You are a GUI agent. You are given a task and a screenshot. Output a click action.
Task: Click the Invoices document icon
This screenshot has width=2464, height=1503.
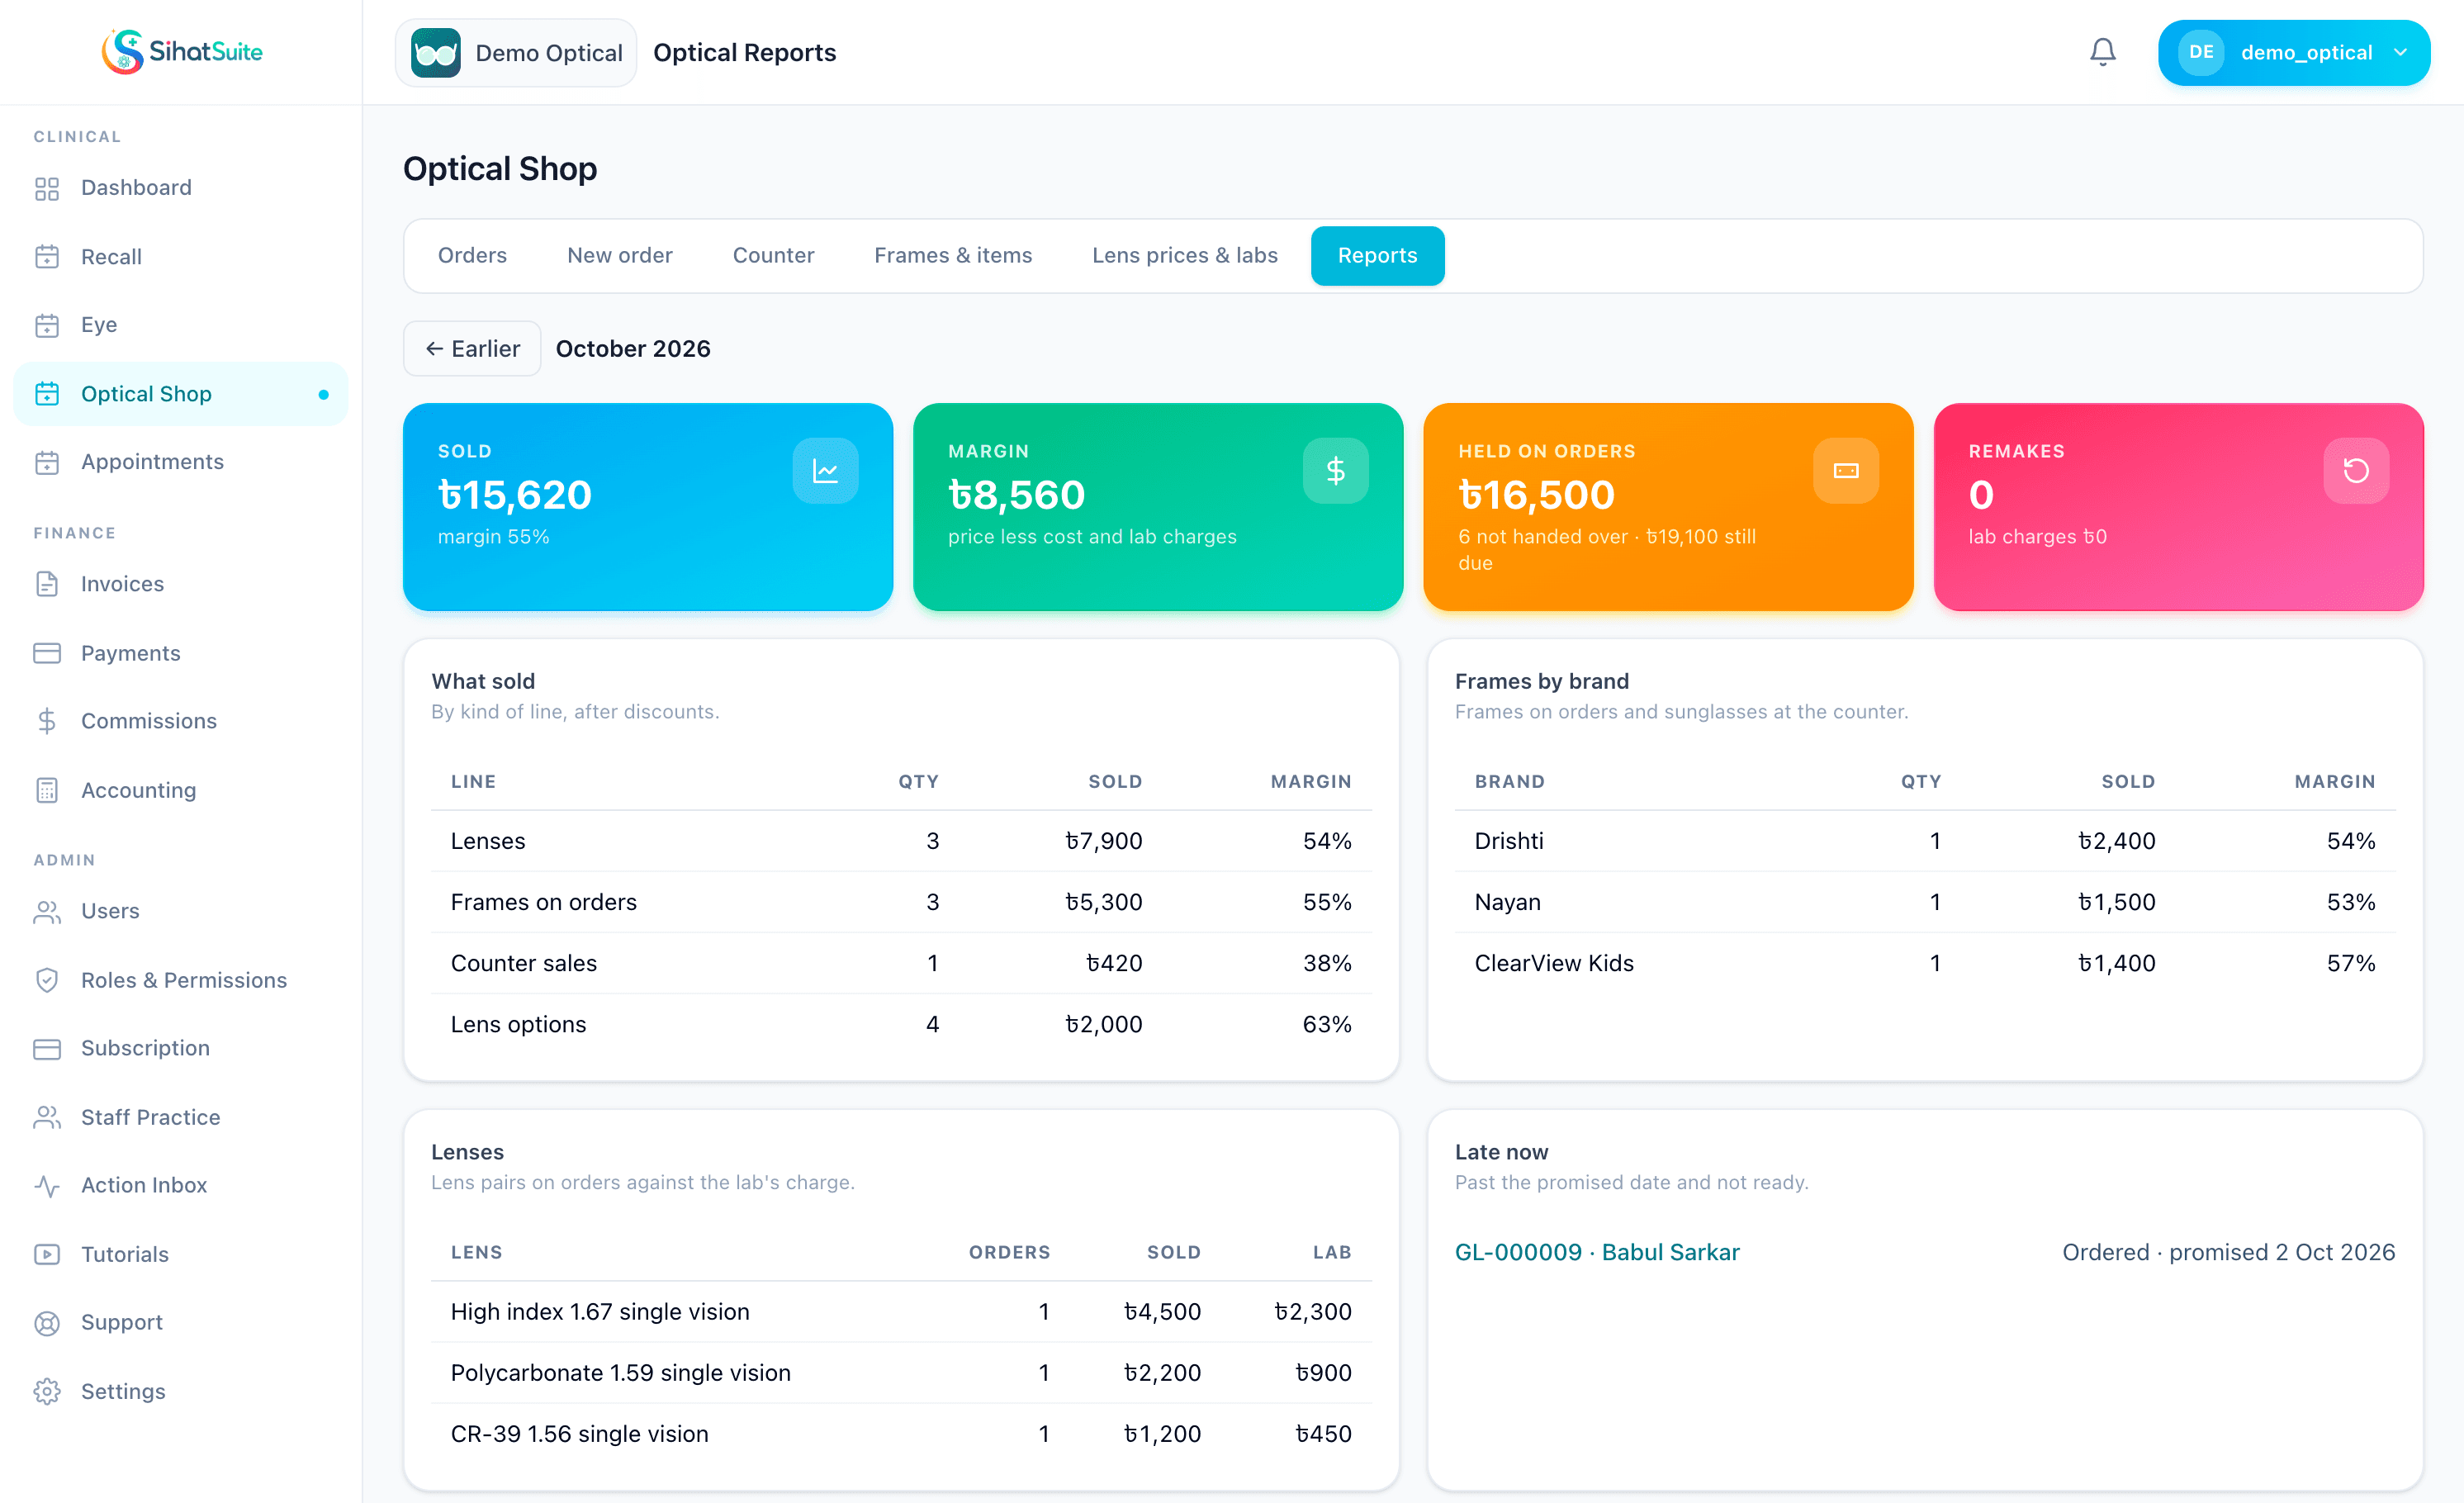(47, 584)
